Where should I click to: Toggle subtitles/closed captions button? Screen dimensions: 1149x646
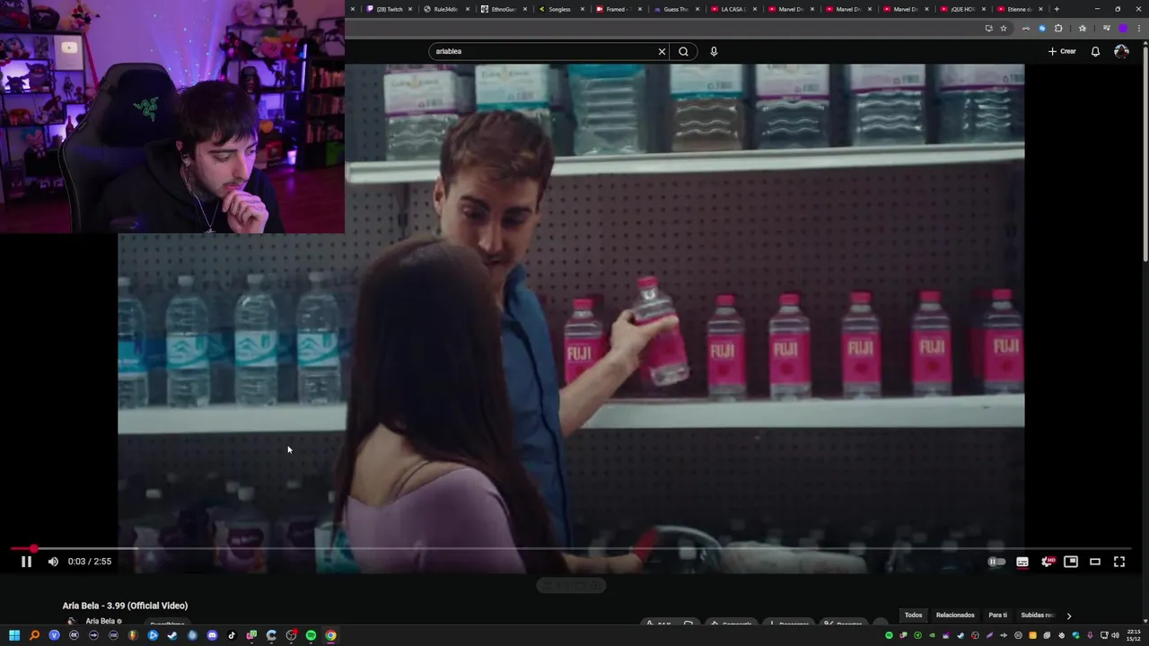pos(1022,562)
